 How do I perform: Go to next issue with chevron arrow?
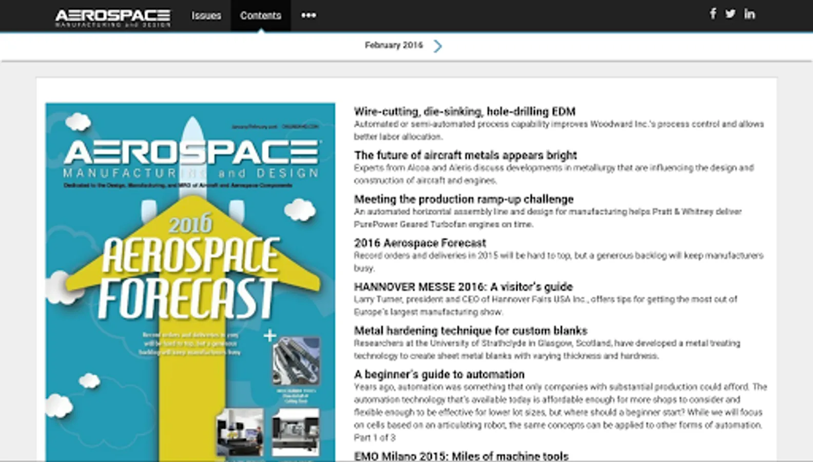click(x=437, y=46)
